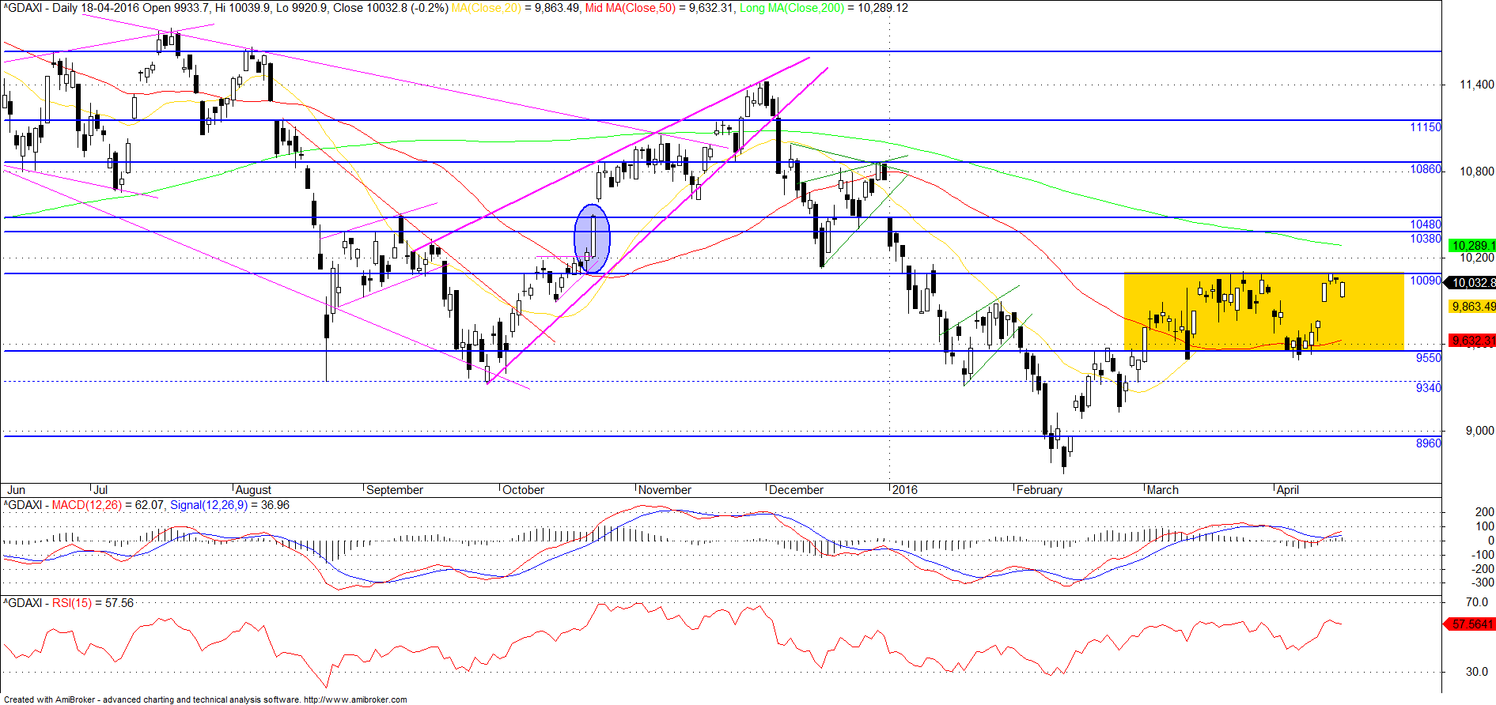Click the 200 value on the MACD axis
This screenshot has width=1496, height=705.
[x=1485, y=512]
